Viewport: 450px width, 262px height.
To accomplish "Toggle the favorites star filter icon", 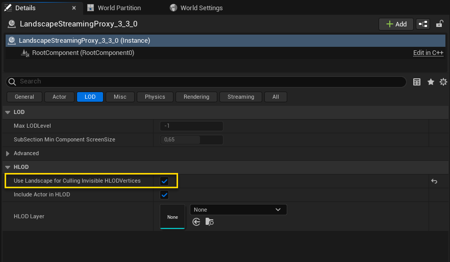I will coord(431,82).
